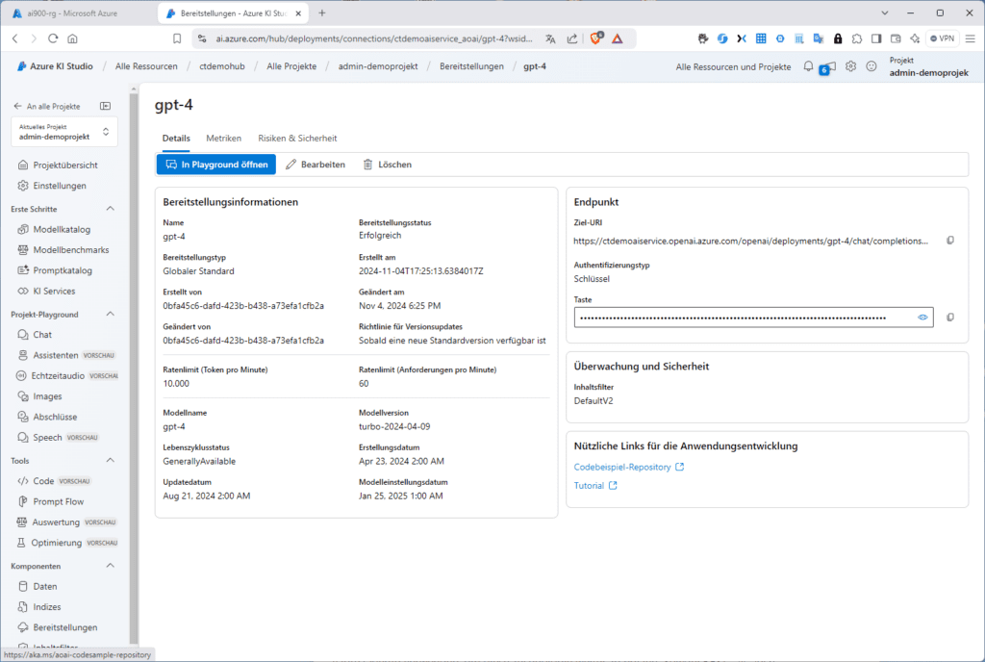Switch to the Details tab
The width and height of the screenshot is (985, 662).
coord(176,139)
